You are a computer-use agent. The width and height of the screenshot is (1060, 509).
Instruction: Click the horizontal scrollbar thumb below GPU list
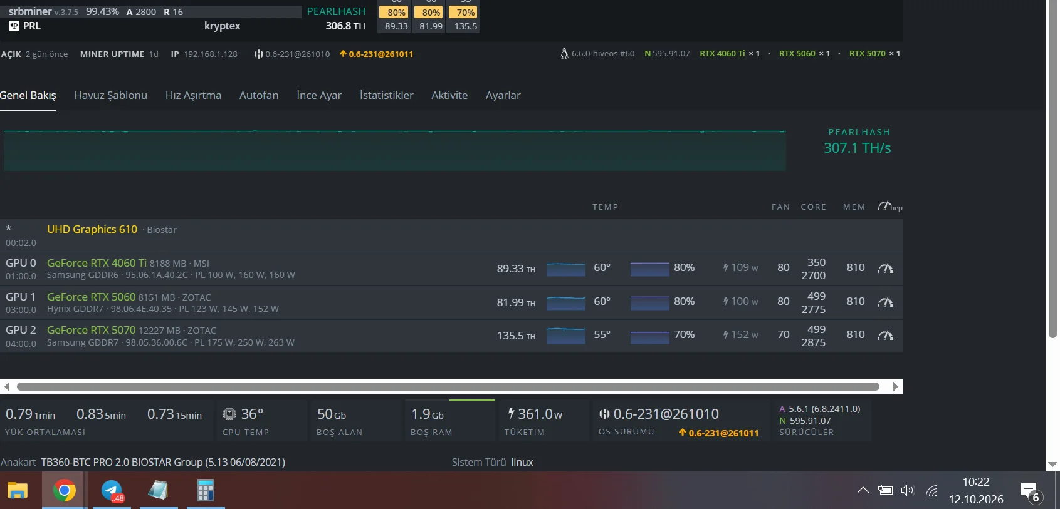(448, 387)
